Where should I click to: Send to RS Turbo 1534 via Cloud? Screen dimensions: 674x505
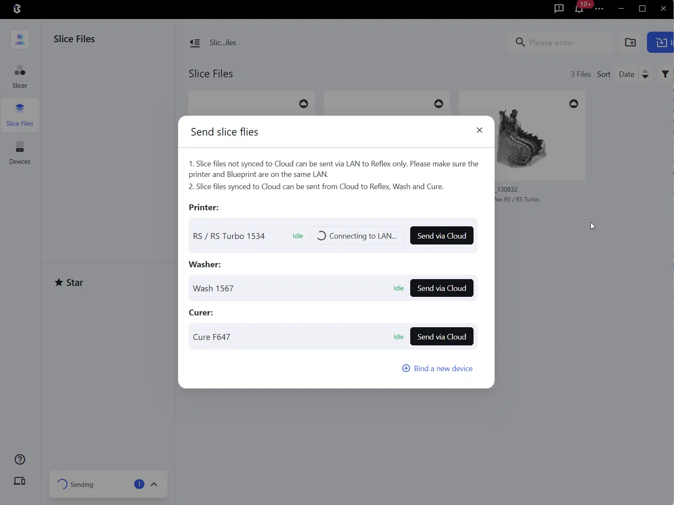click(441, 236)
